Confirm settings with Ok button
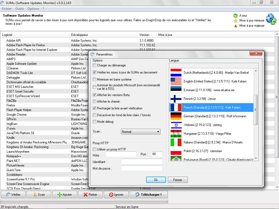 (x=156, y=180)
